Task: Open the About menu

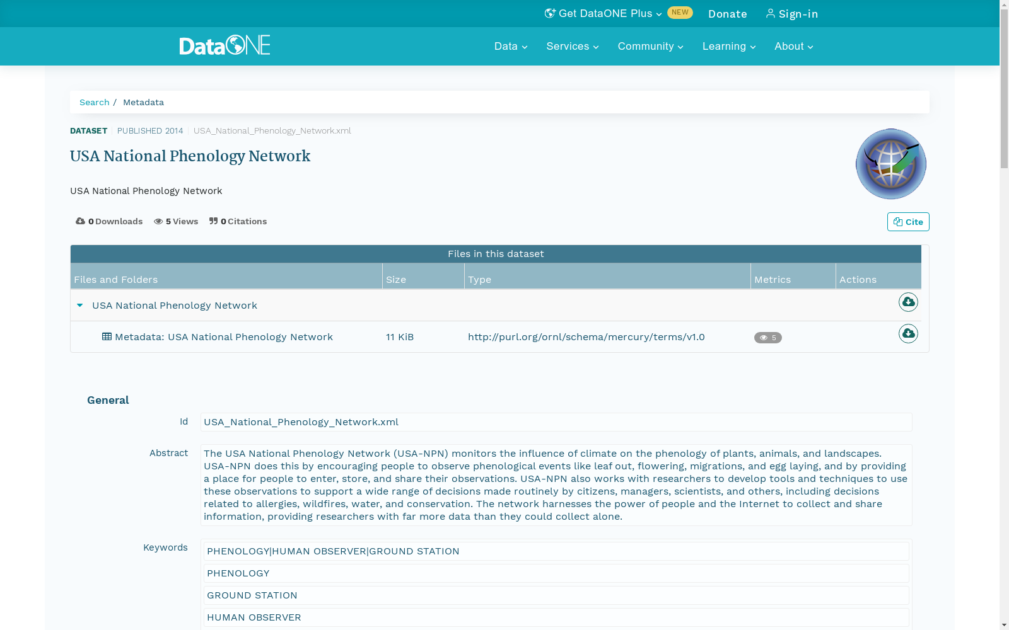Action: point(794,46)
